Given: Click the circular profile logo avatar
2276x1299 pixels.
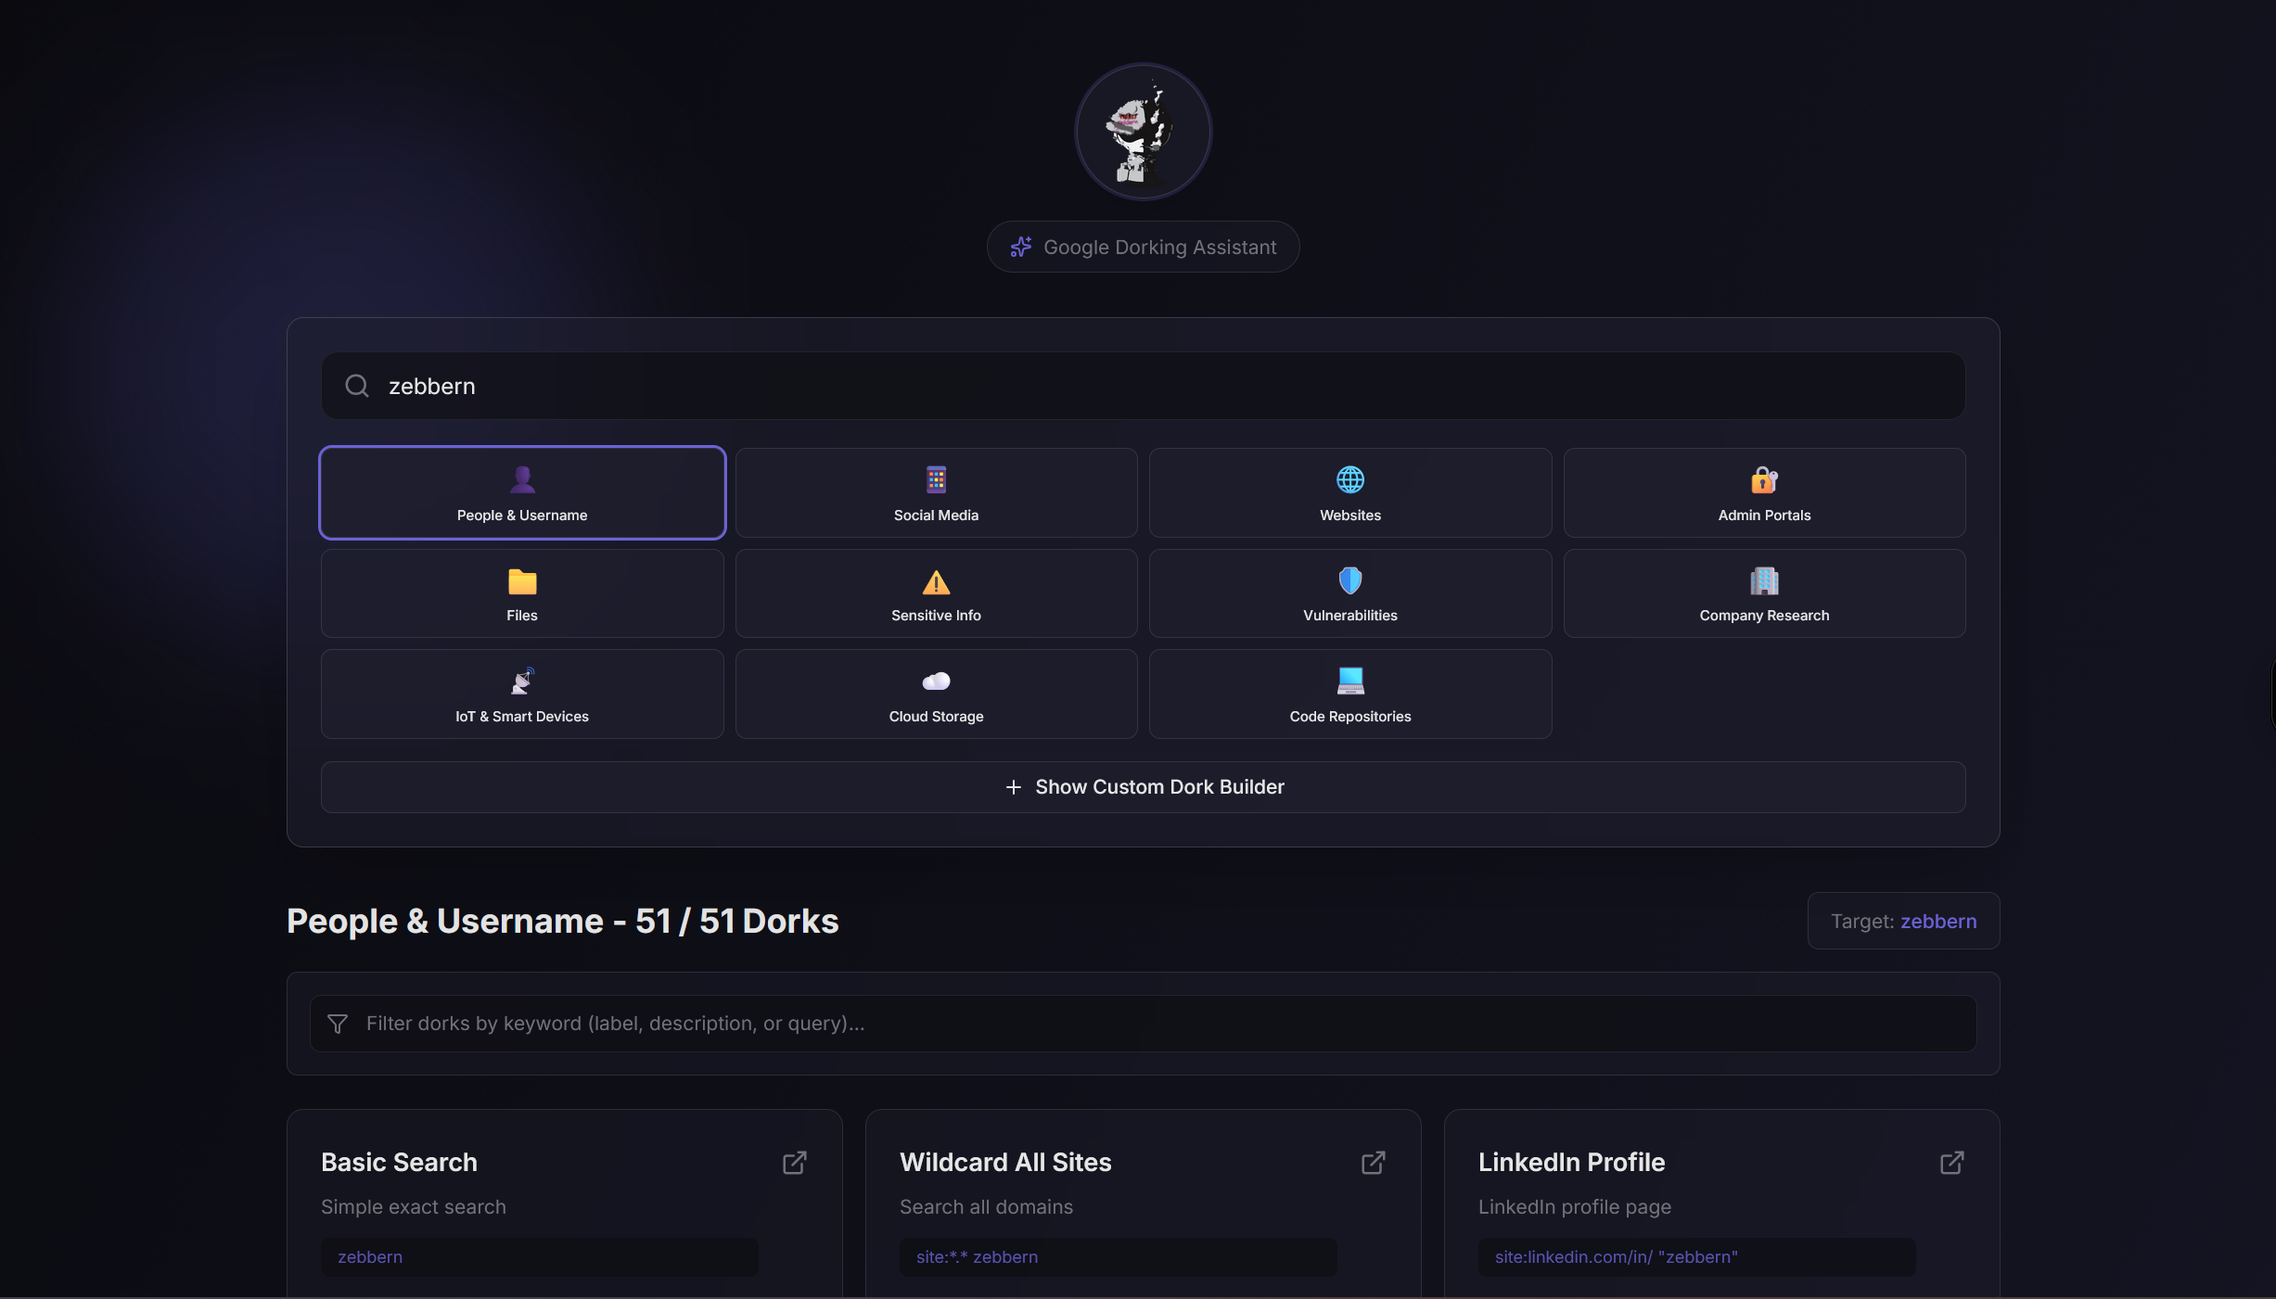Looking at the screenshot, I should pyautogui.click(x=1143, y=132).
